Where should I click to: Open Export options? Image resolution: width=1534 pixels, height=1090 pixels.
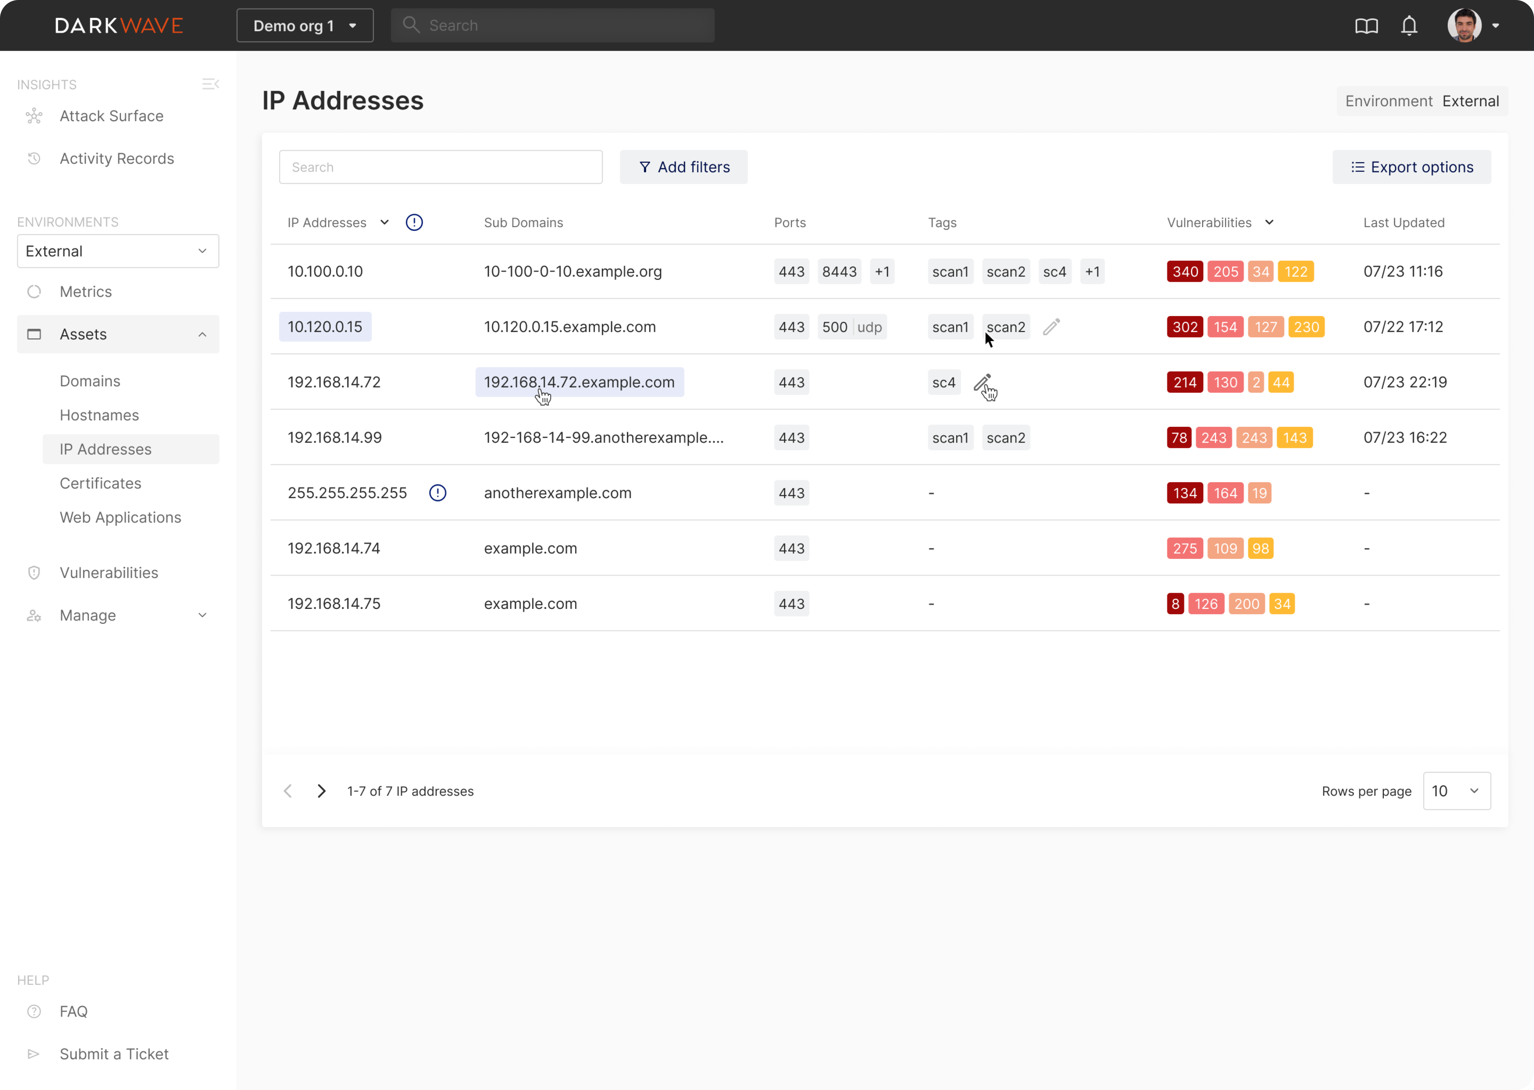(x=1412, y=166)
